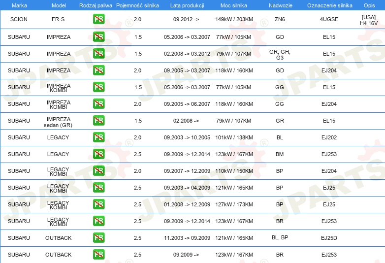Select the Model column header
The height and width of the screenshot is (263, 385).
(59, 5)
